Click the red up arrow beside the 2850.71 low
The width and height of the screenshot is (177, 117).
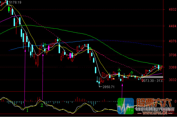103,81
